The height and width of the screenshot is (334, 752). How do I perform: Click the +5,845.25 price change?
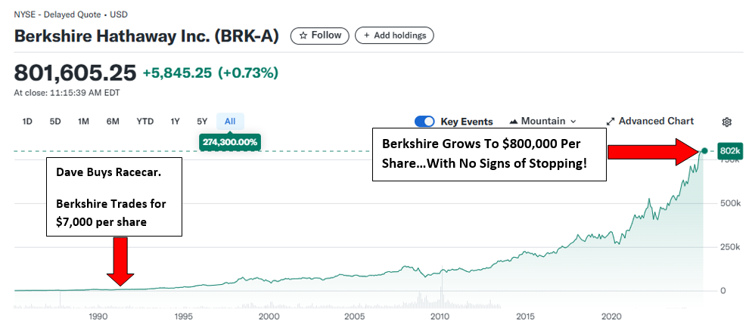click(x=178, y=73)
